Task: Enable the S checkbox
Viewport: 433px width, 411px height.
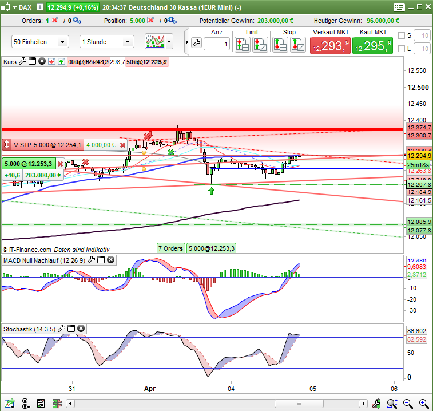Action: (401, 35)
